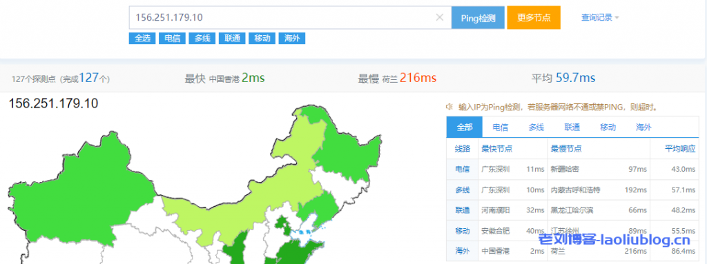Focus the IP address input field
707x264 pixels.
(290, 17)
